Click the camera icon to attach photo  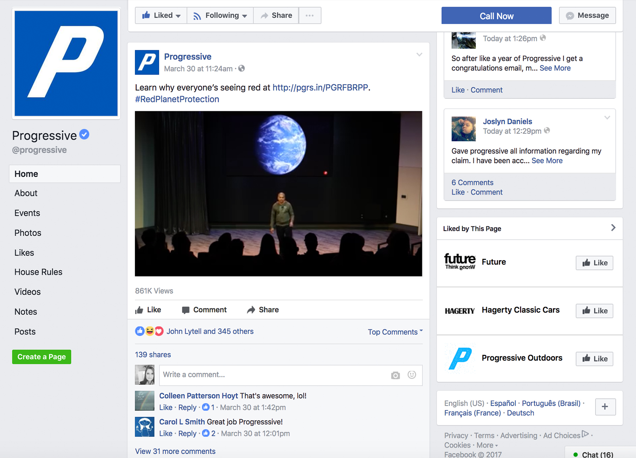click(x=395, y=375)
